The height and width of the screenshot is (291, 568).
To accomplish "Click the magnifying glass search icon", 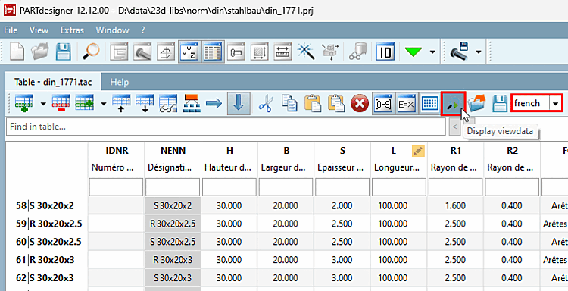I will [x=91, y=52].
